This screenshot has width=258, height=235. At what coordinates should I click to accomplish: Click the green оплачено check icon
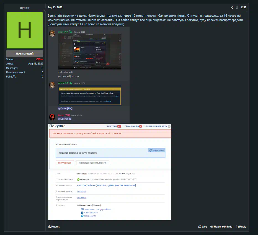tap(78, 180)
